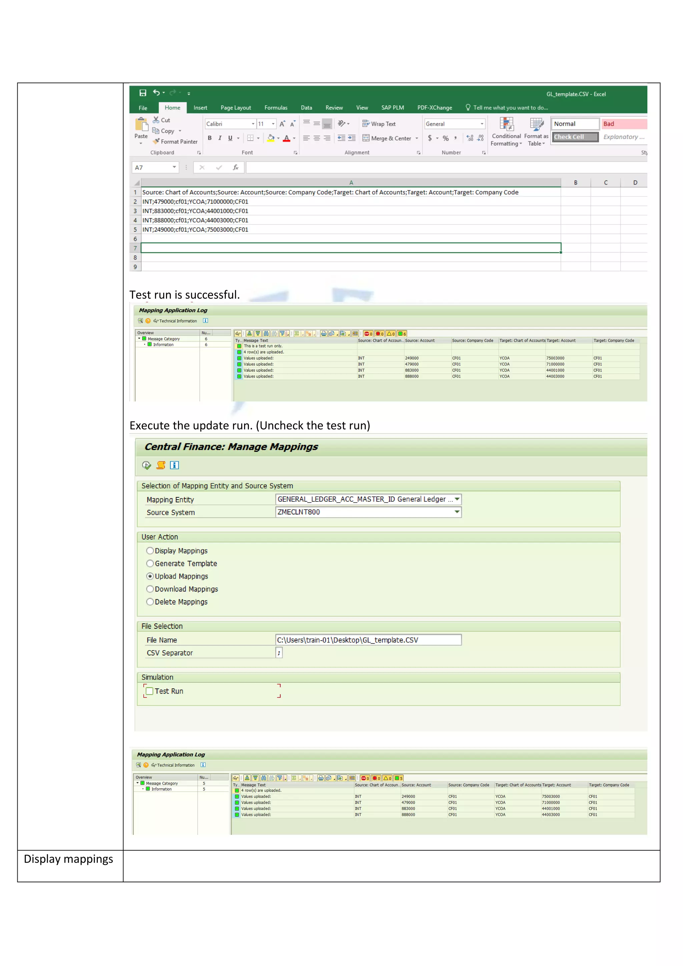683x966 pixels.
Task: Click the Print icon in test run log toolbar
Action: tap(323, 333)
